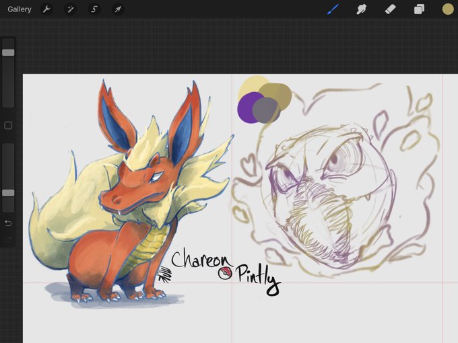Select the Eraser tool
The image size is (458, 343).
tap(390, 9)
